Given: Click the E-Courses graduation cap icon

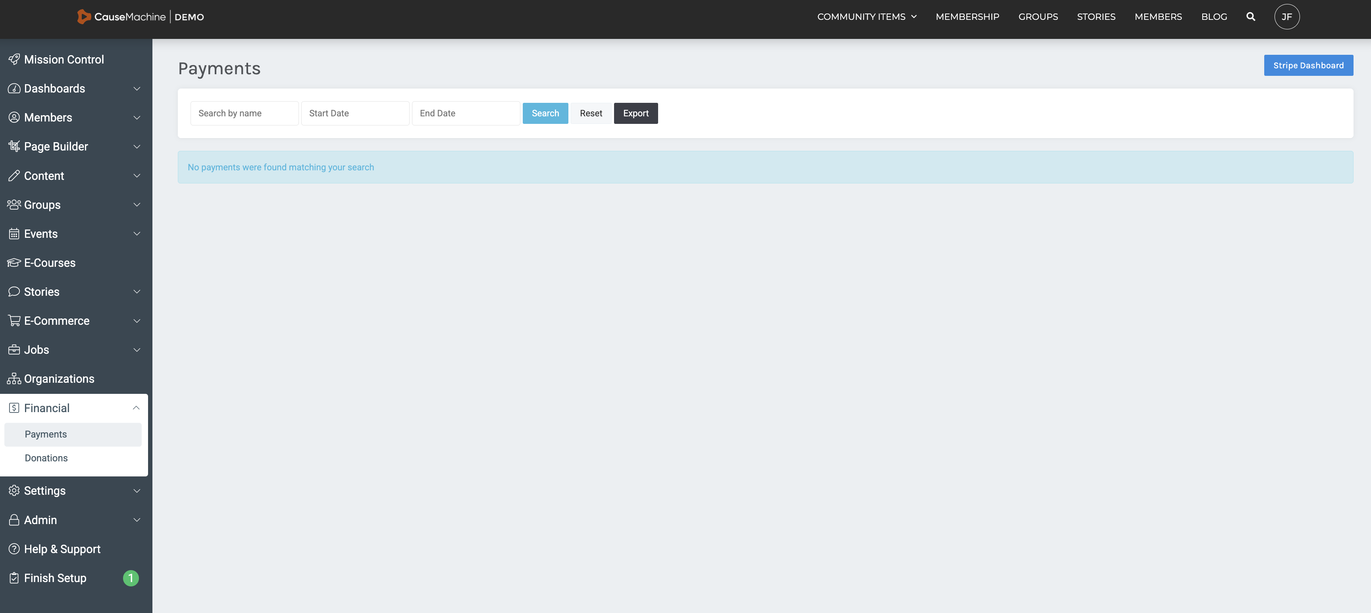Looking at the screenshot, I should tap(14, 263).
